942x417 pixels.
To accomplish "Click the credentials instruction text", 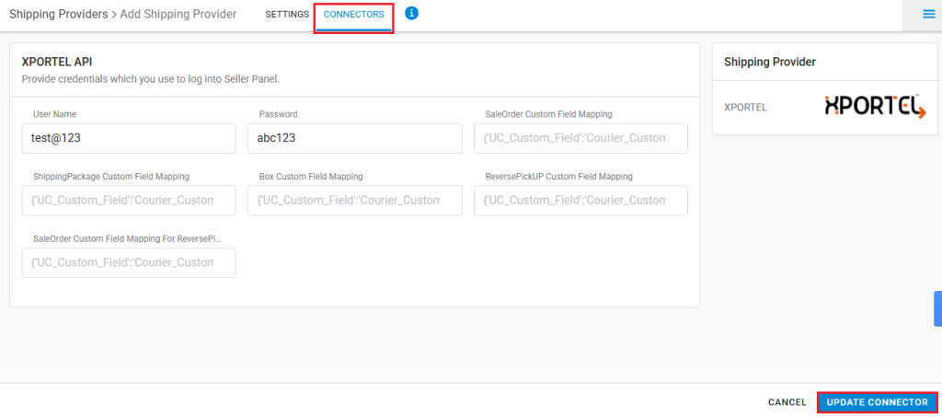I will 151,79.
